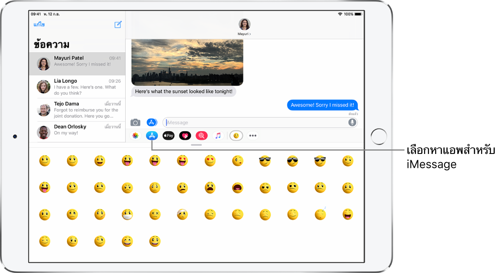Tap the ข้อความ (Messages) heading
500x273 pixels.
(52, 45)
